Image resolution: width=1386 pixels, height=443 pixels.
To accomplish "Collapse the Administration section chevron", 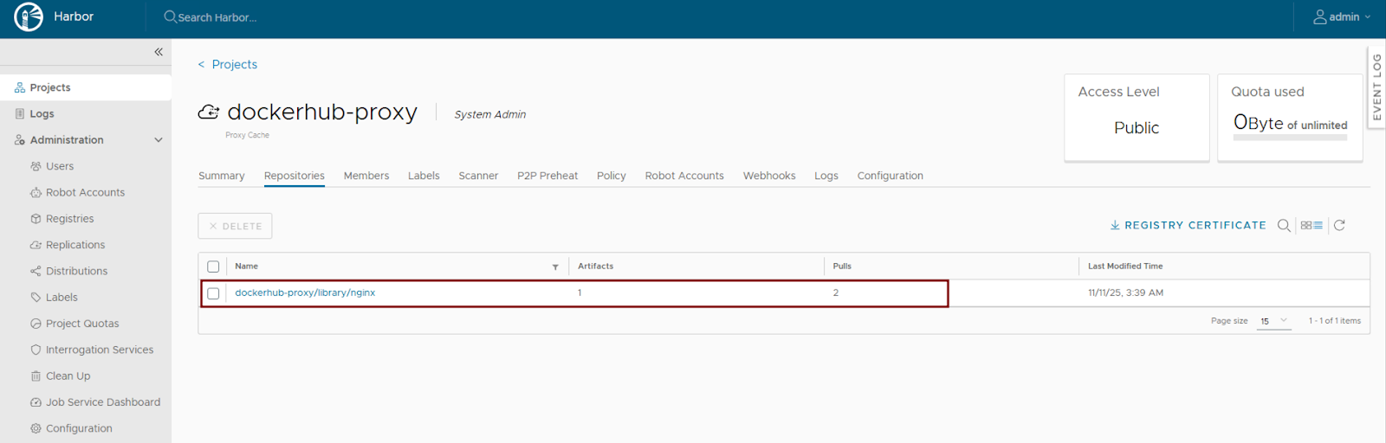I will click(159, 140).
